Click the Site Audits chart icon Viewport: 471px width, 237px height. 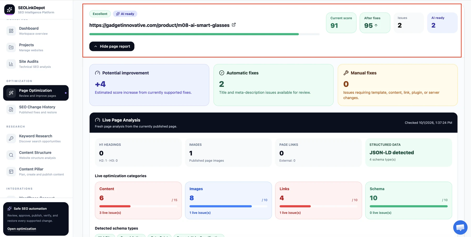pos(11,64)
